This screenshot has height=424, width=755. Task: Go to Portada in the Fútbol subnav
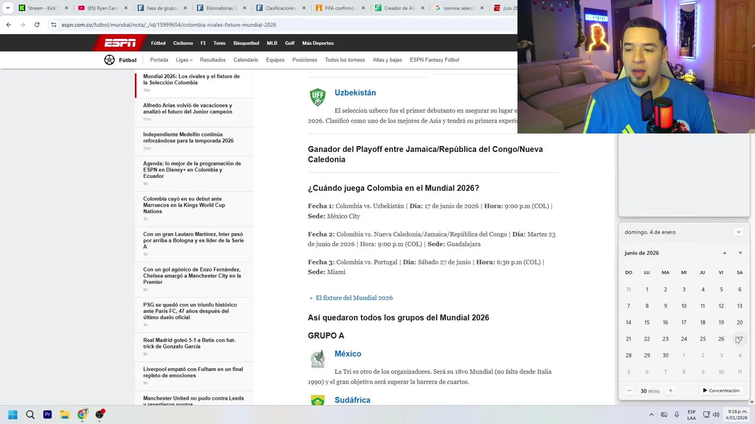[159, 59]
